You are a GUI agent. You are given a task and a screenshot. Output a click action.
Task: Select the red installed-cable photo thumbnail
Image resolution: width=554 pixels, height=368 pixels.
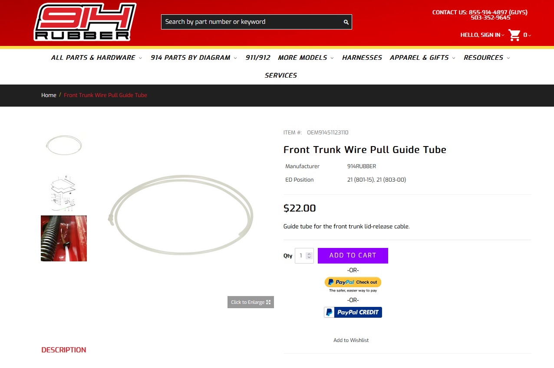coord(64,238)
